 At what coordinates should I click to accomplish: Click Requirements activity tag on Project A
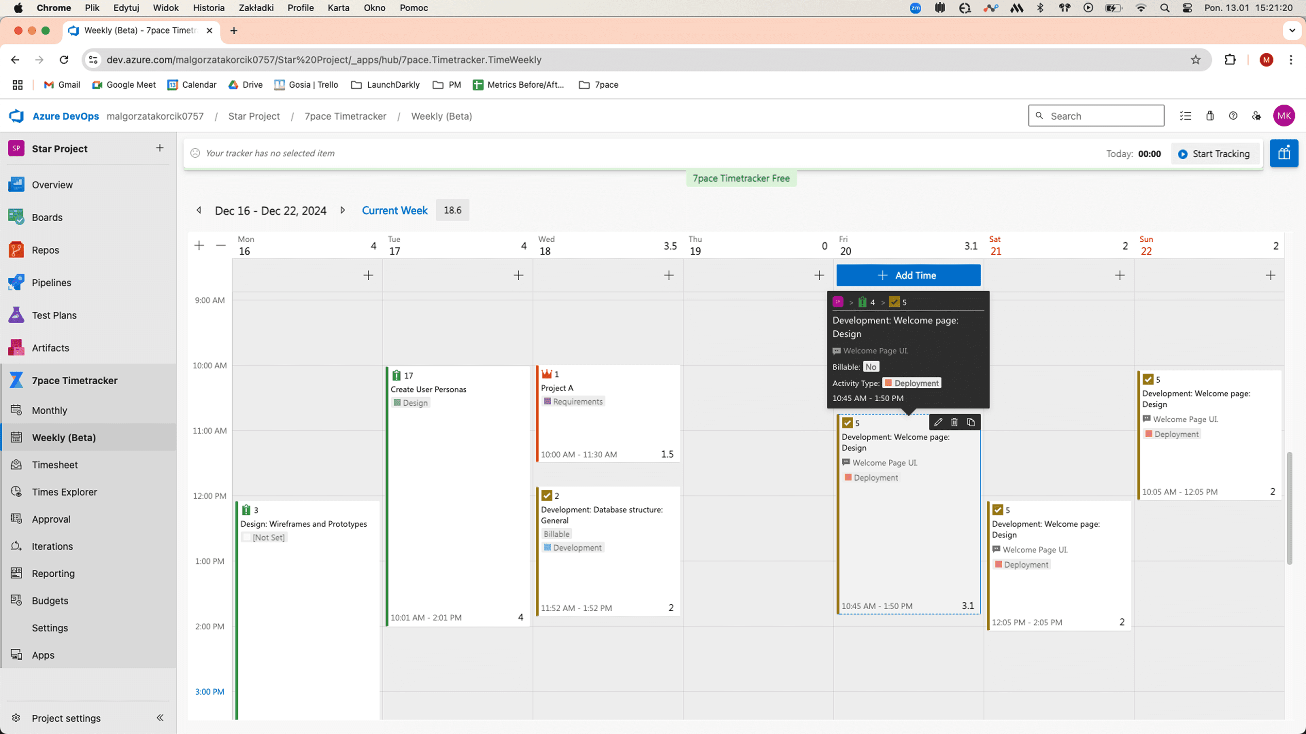pyautogui.click(x=573, y=401)
